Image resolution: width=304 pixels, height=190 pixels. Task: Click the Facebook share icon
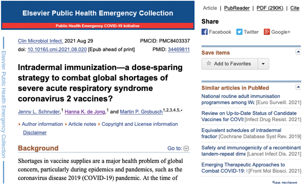[x=204, y=32]
